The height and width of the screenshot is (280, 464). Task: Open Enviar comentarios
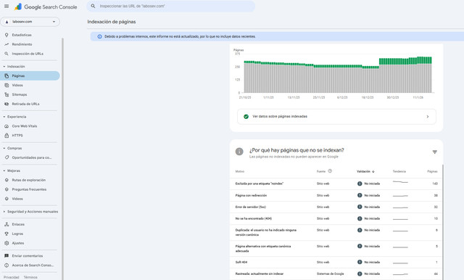point(28,256)
